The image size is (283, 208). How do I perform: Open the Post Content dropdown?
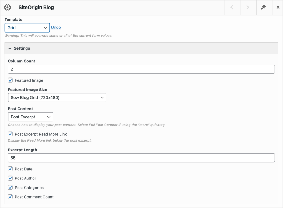[x=30, y=117]
